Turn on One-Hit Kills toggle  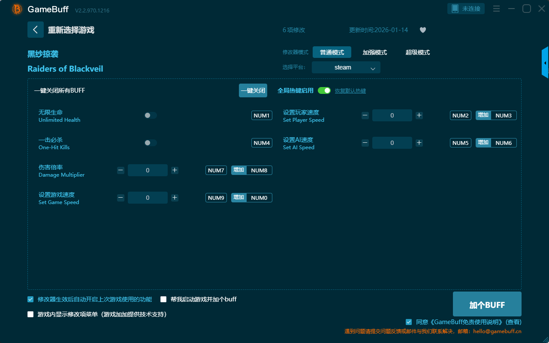pos(150,143)
